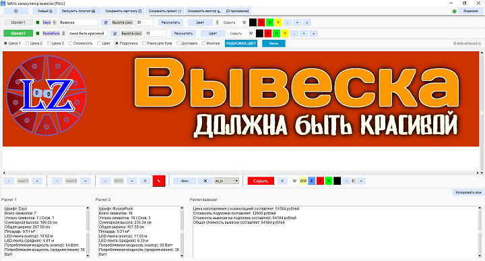485x261 pixels.
Task: Click Сохранить вектор to export vector
Action: coord(204,11)
